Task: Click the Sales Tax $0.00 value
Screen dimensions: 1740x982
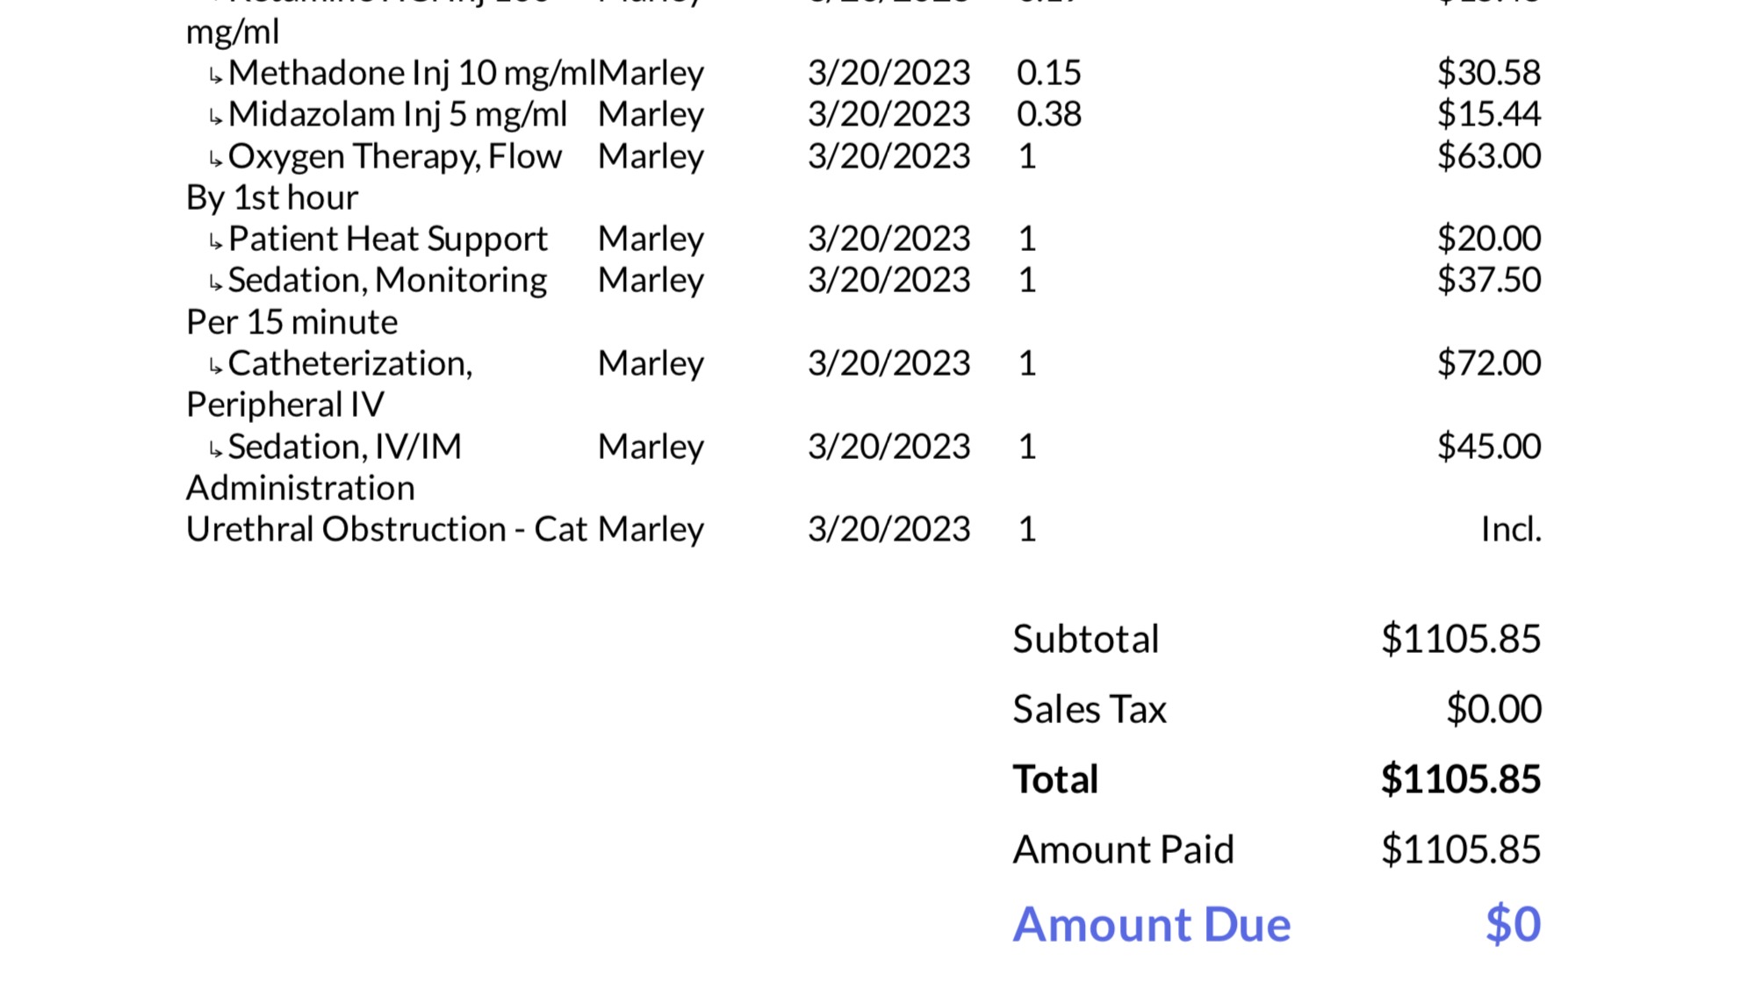Action: pos(1493,709)
